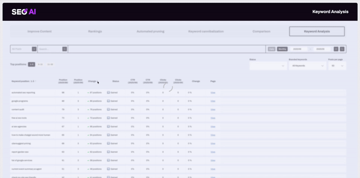Open the All Posts dropdown arrow
Screen dimensions: 360x178
pyautogui.click(x=34, y=49)
